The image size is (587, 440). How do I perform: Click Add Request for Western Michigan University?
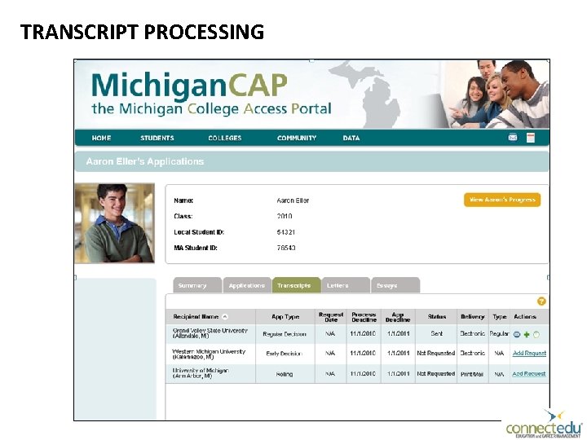pyautogui.click(x=529, y=353)
